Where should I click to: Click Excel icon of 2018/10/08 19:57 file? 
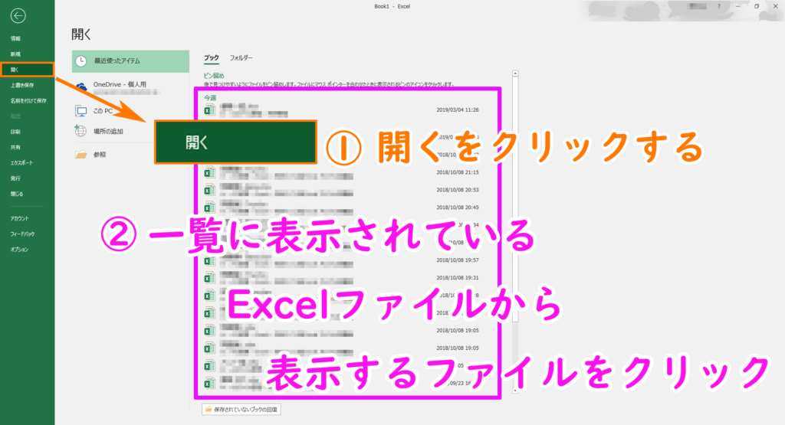click(209, 260)
